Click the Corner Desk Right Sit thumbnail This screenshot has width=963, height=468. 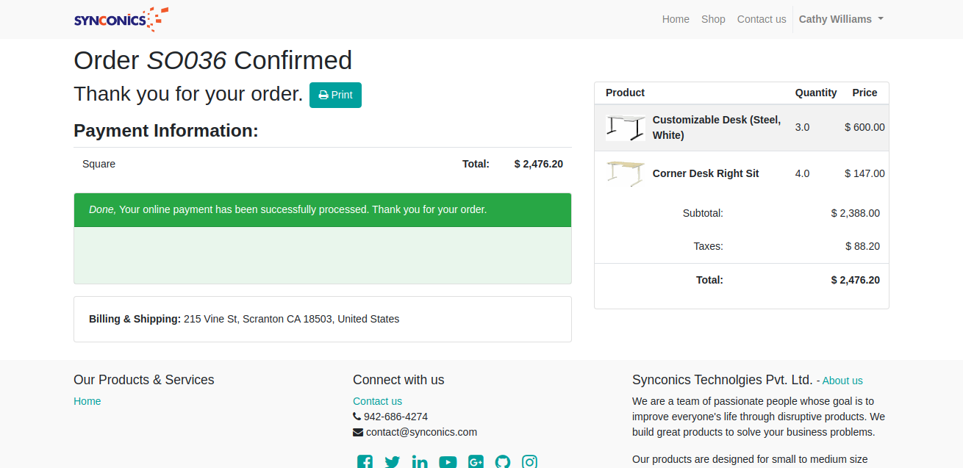626,173
